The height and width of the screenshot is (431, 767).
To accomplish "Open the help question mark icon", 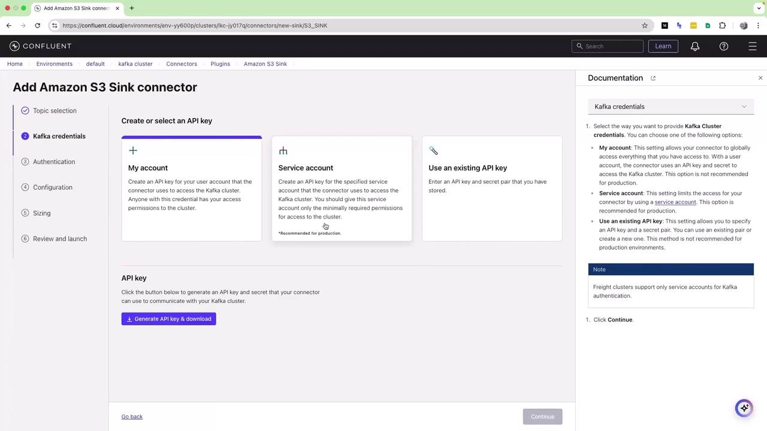I will (x=724, y=46).
